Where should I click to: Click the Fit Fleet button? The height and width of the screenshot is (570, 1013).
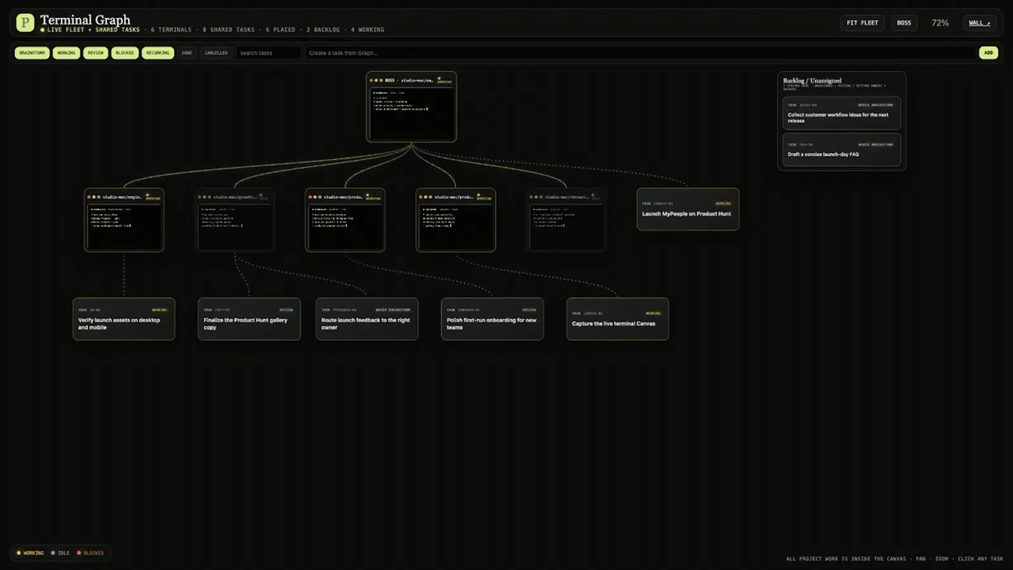point(862,23)
